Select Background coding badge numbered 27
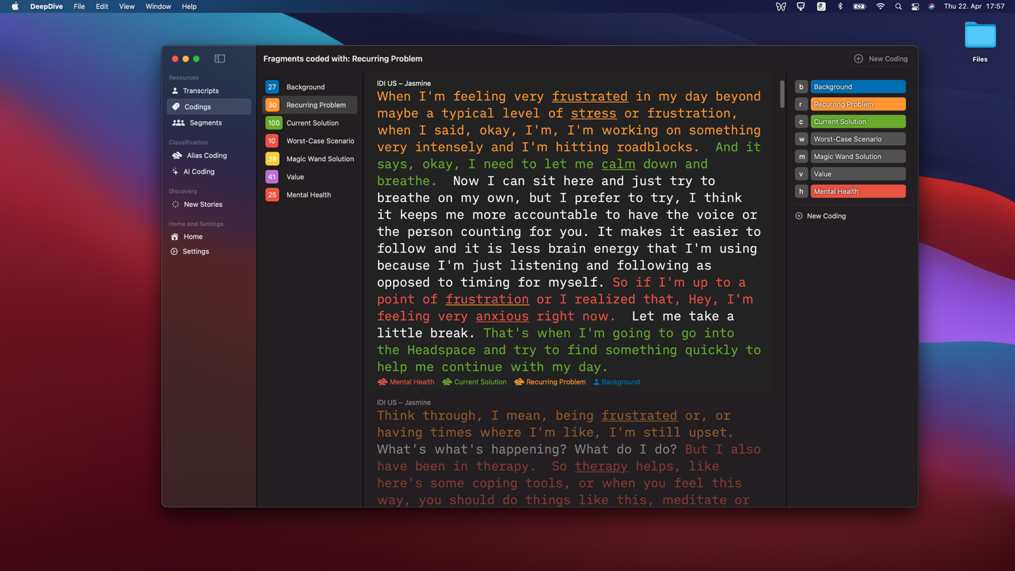Image resolution: width=1015 pixels, height=571 pixels. 272,87
